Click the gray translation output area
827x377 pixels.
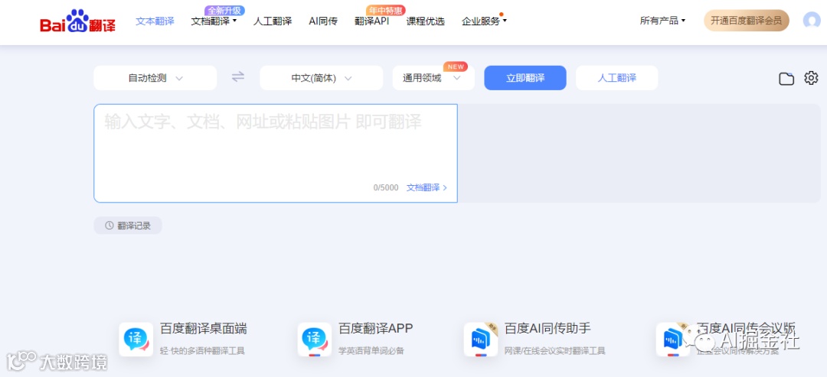point(639,153)
